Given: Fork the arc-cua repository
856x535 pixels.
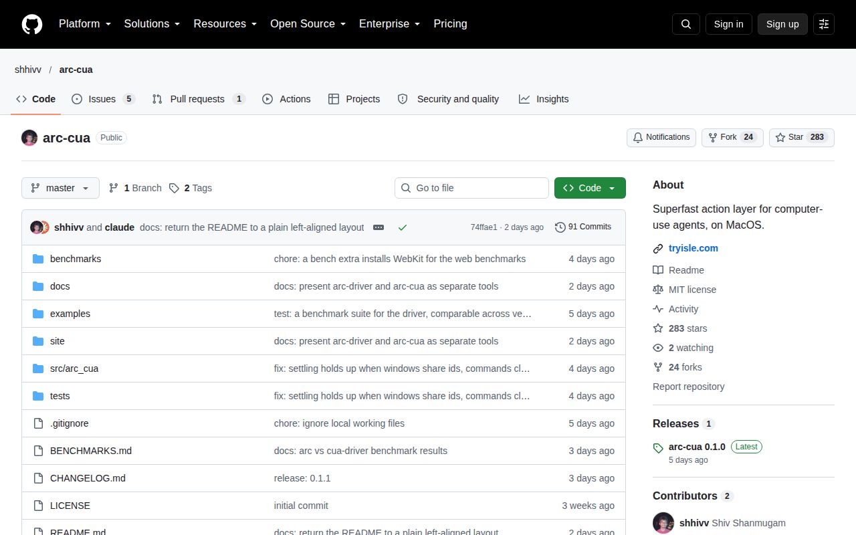Looking at the screenshot, I should click(x=732, y=138).
